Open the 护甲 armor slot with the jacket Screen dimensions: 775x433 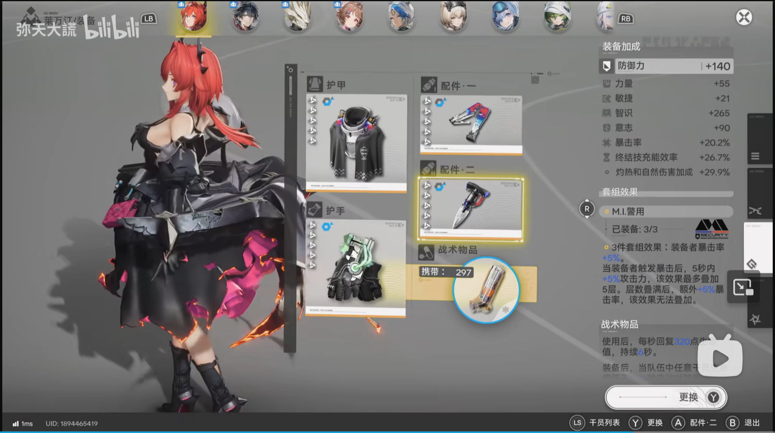coord(356,143)
